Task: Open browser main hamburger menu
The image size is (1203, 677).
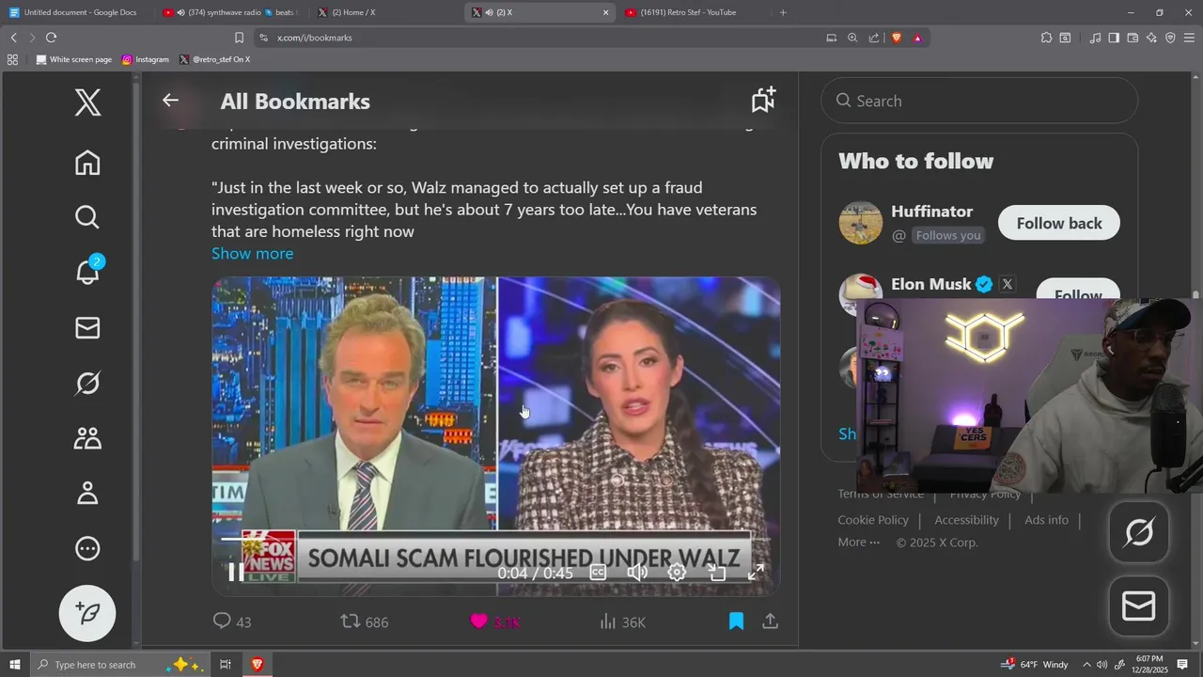Action: tap(1190, 38)
